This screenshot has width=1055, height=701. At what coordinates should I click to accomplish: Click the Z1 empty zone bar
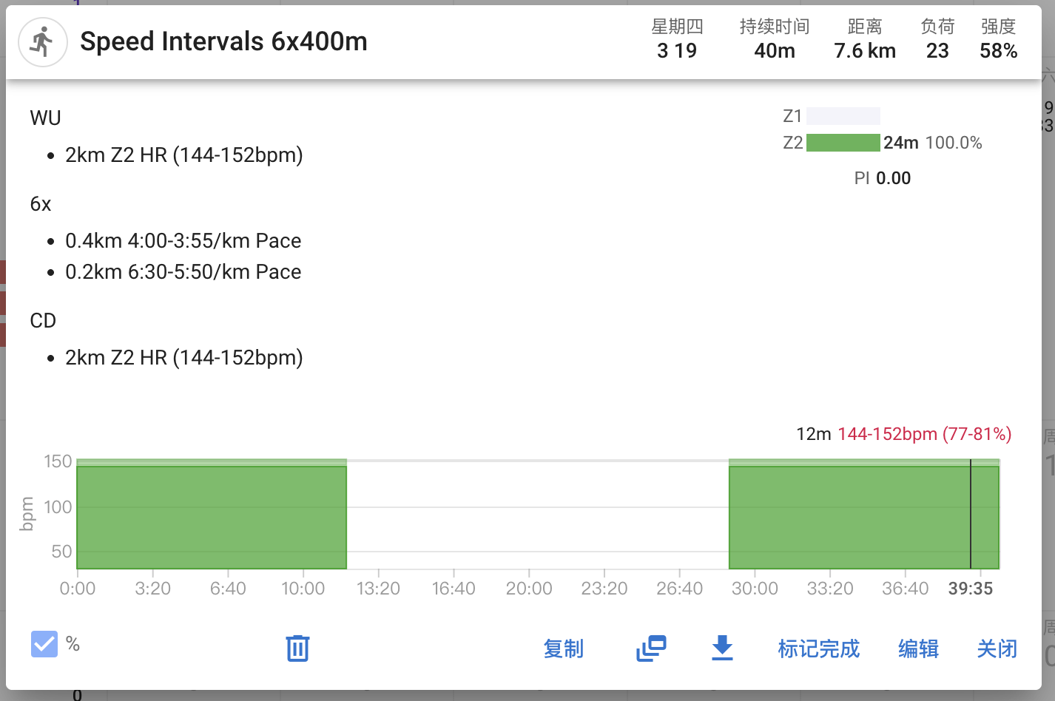click(x=843, y=116)
